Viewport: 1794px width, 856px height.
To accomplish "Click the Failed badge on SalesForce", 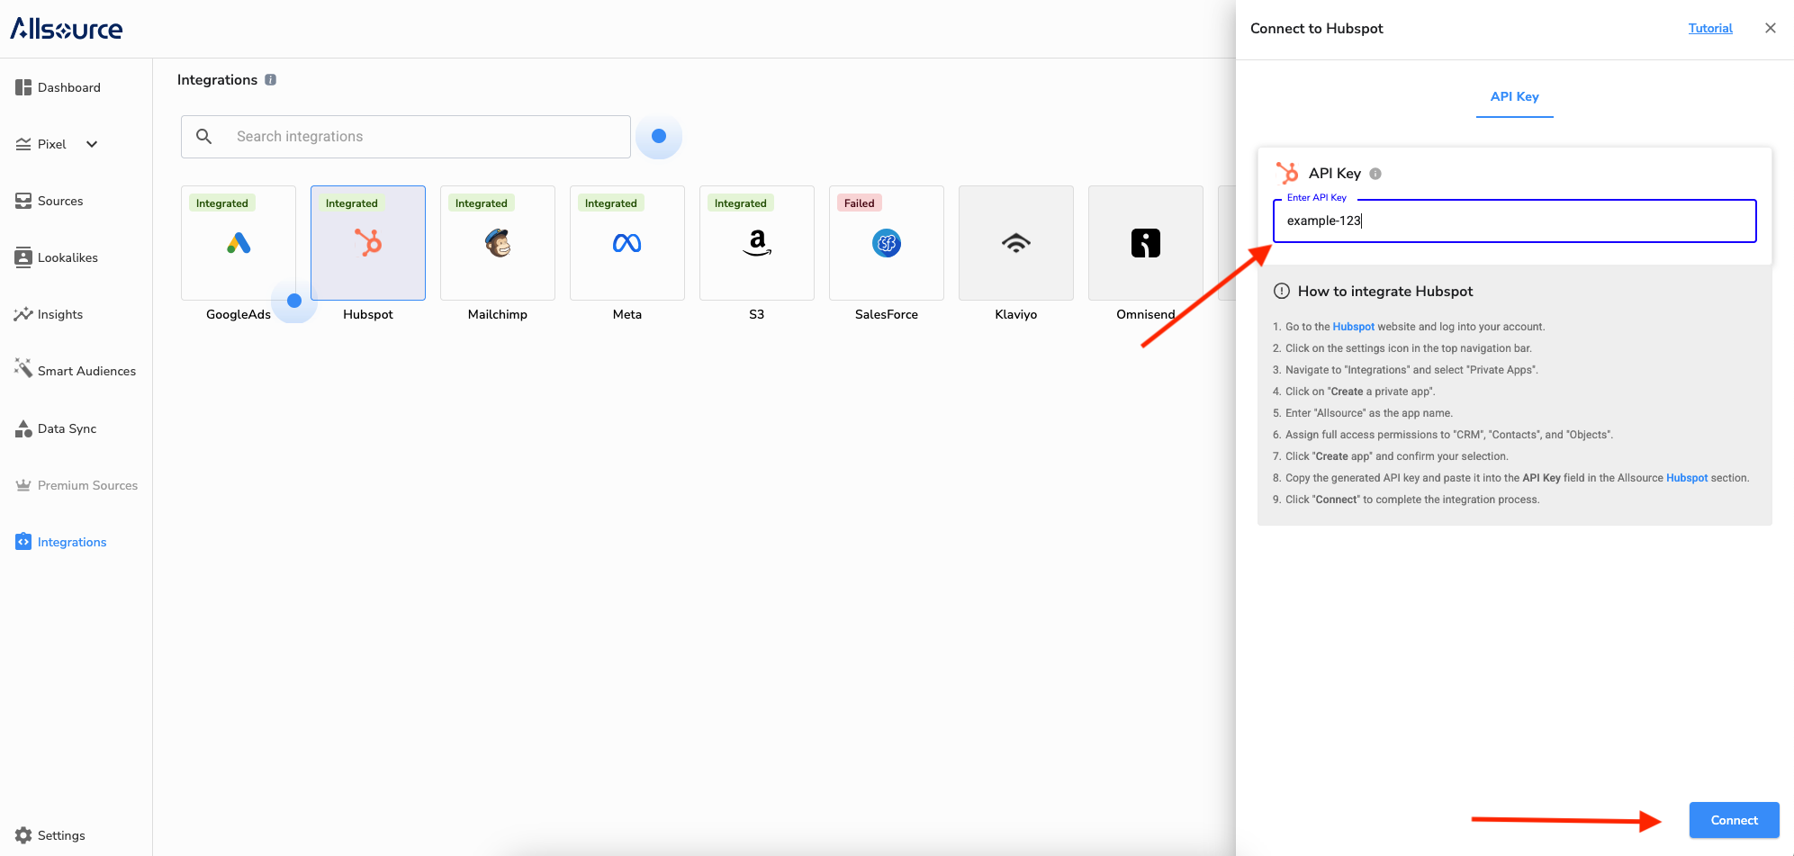I will [x=859, y=203].
